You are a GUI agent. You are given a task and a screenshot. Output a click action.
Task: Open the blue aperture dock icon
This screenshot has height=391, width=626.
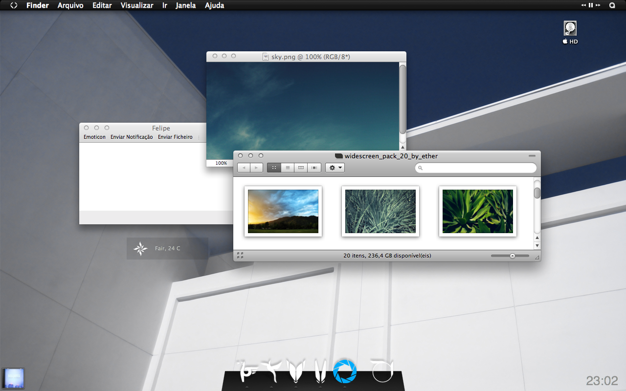tap(345, 371)
